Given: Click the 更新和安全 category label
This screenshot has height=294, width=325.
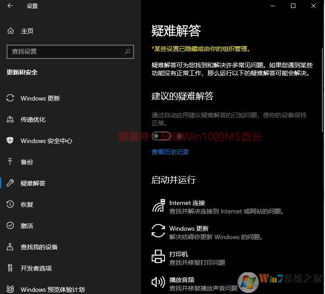Looking at the screenshot, I should pyautogui.click(x=22, y=73).
